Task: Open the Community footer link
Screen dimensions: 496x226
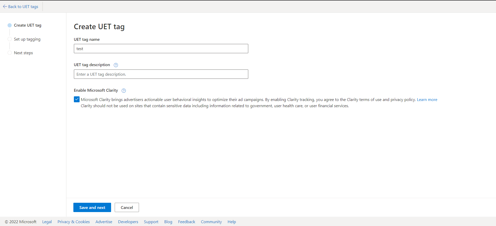Action: [x=211, y=222]
